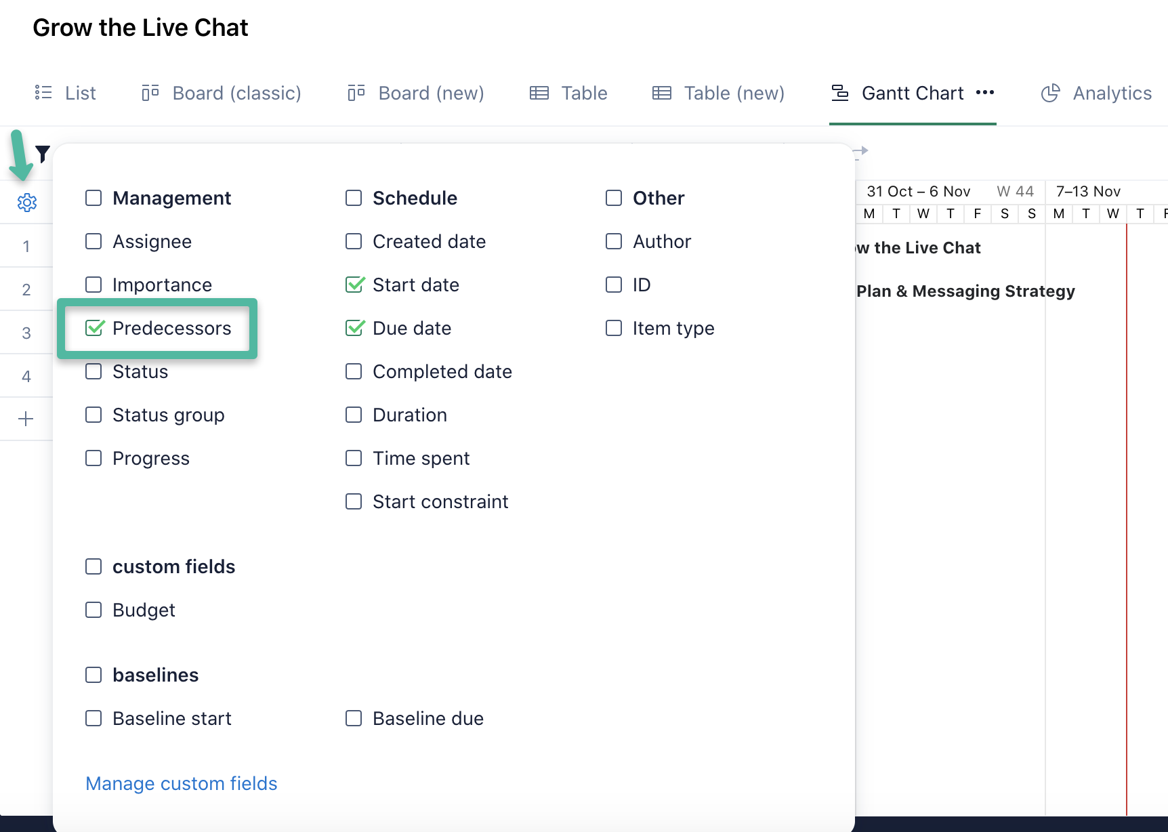The image size is (1168, 832).
Task: Click the Board (classic) view icon
Action: (x=150, y=93)
